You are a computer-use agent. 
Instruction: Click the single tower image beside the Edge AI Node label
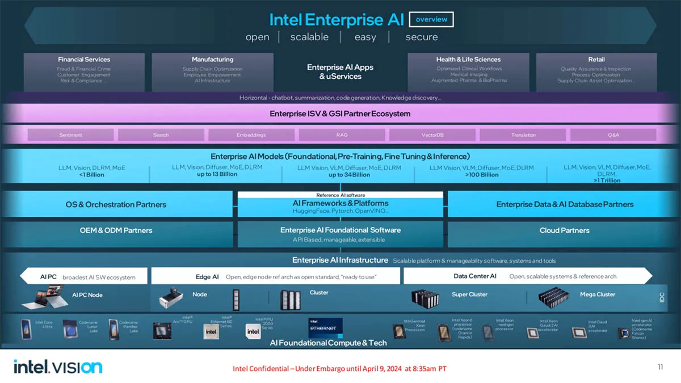tap(236, 300)
